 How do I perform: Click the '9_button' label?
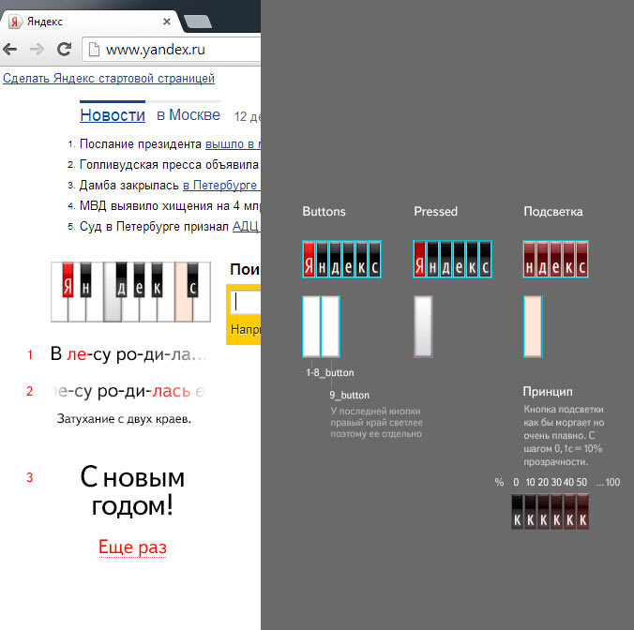click(x=349, y=395)
